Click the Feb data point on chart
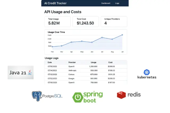Screen dimensions: 170x113 52,47
